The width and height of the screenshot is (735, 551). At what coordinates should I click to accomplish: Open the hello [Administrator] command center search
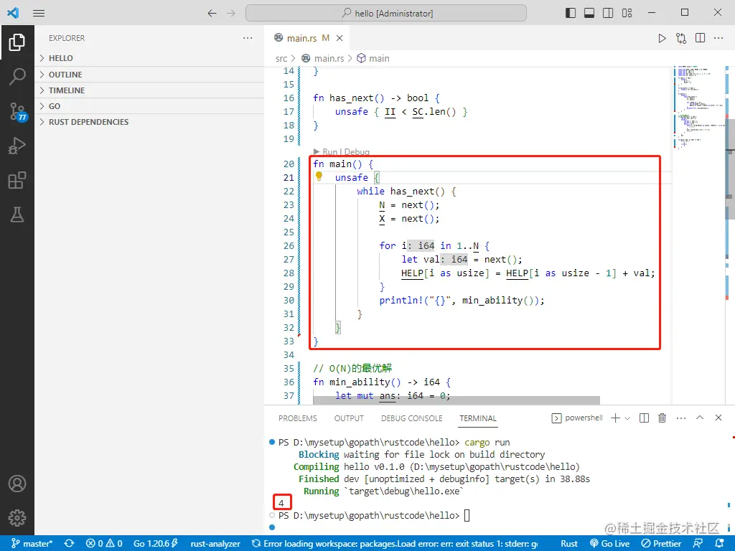385,13
